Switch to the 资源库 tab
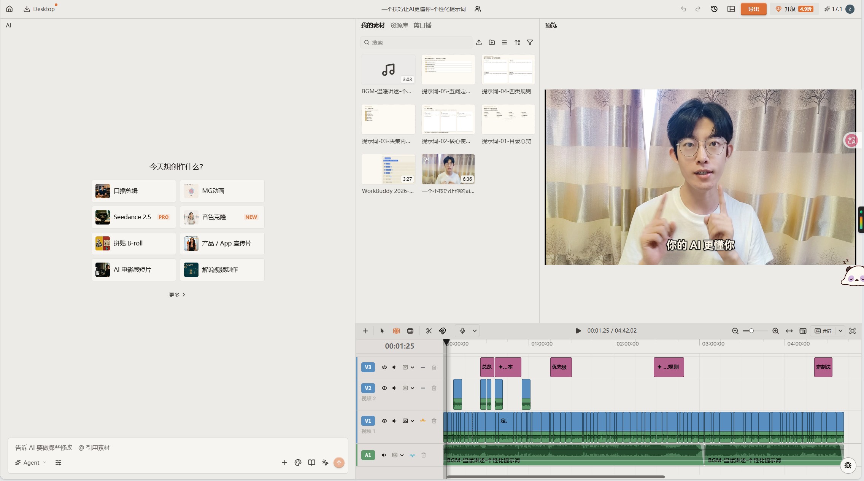This screenshot has width=864, height=481. (399, 25)
